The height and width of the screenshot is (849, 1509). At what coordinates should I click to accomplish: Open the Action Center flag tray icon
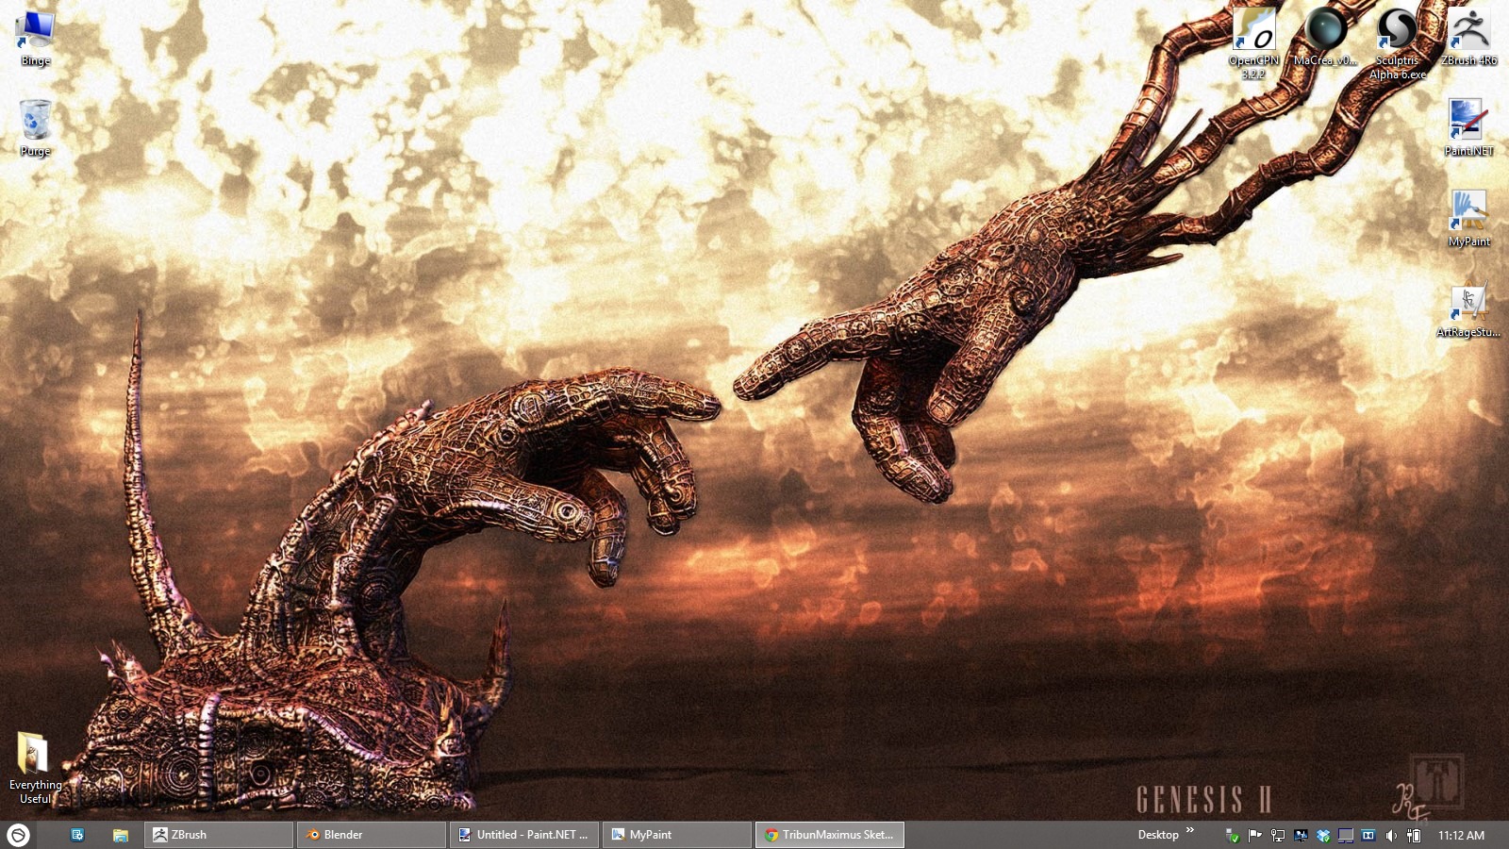1254,835
